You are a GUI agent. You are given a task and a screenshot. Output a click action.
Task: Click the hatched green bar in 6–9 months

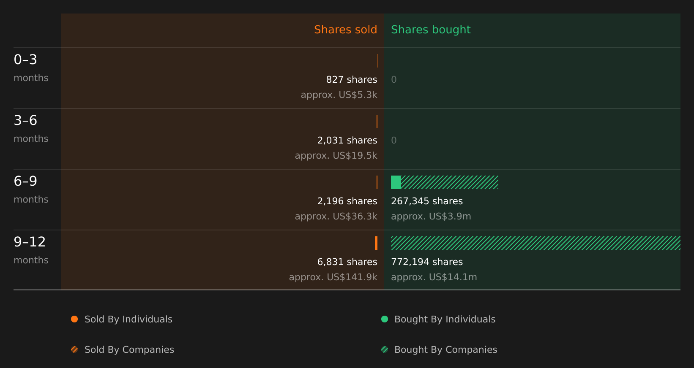click(x=450, y=182)
